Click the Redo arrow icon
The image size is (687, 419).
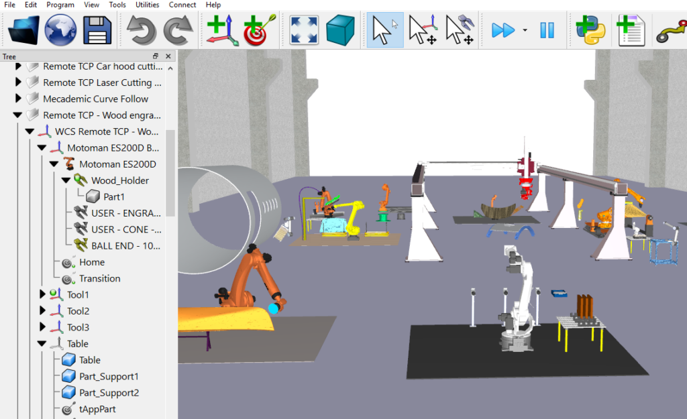pyautogui.click(x=178, y=30)
